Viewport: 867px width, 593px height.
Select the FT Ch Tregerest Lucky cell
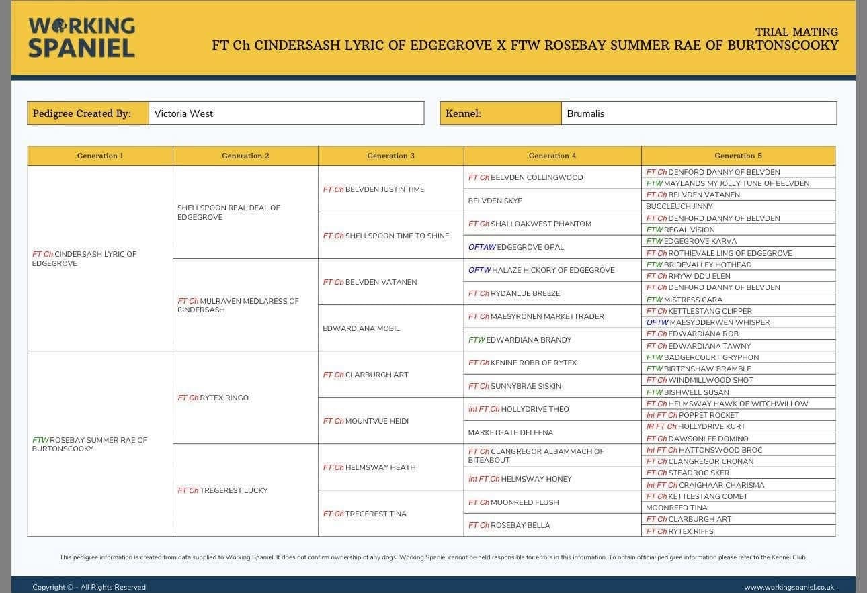coord(222,490)
